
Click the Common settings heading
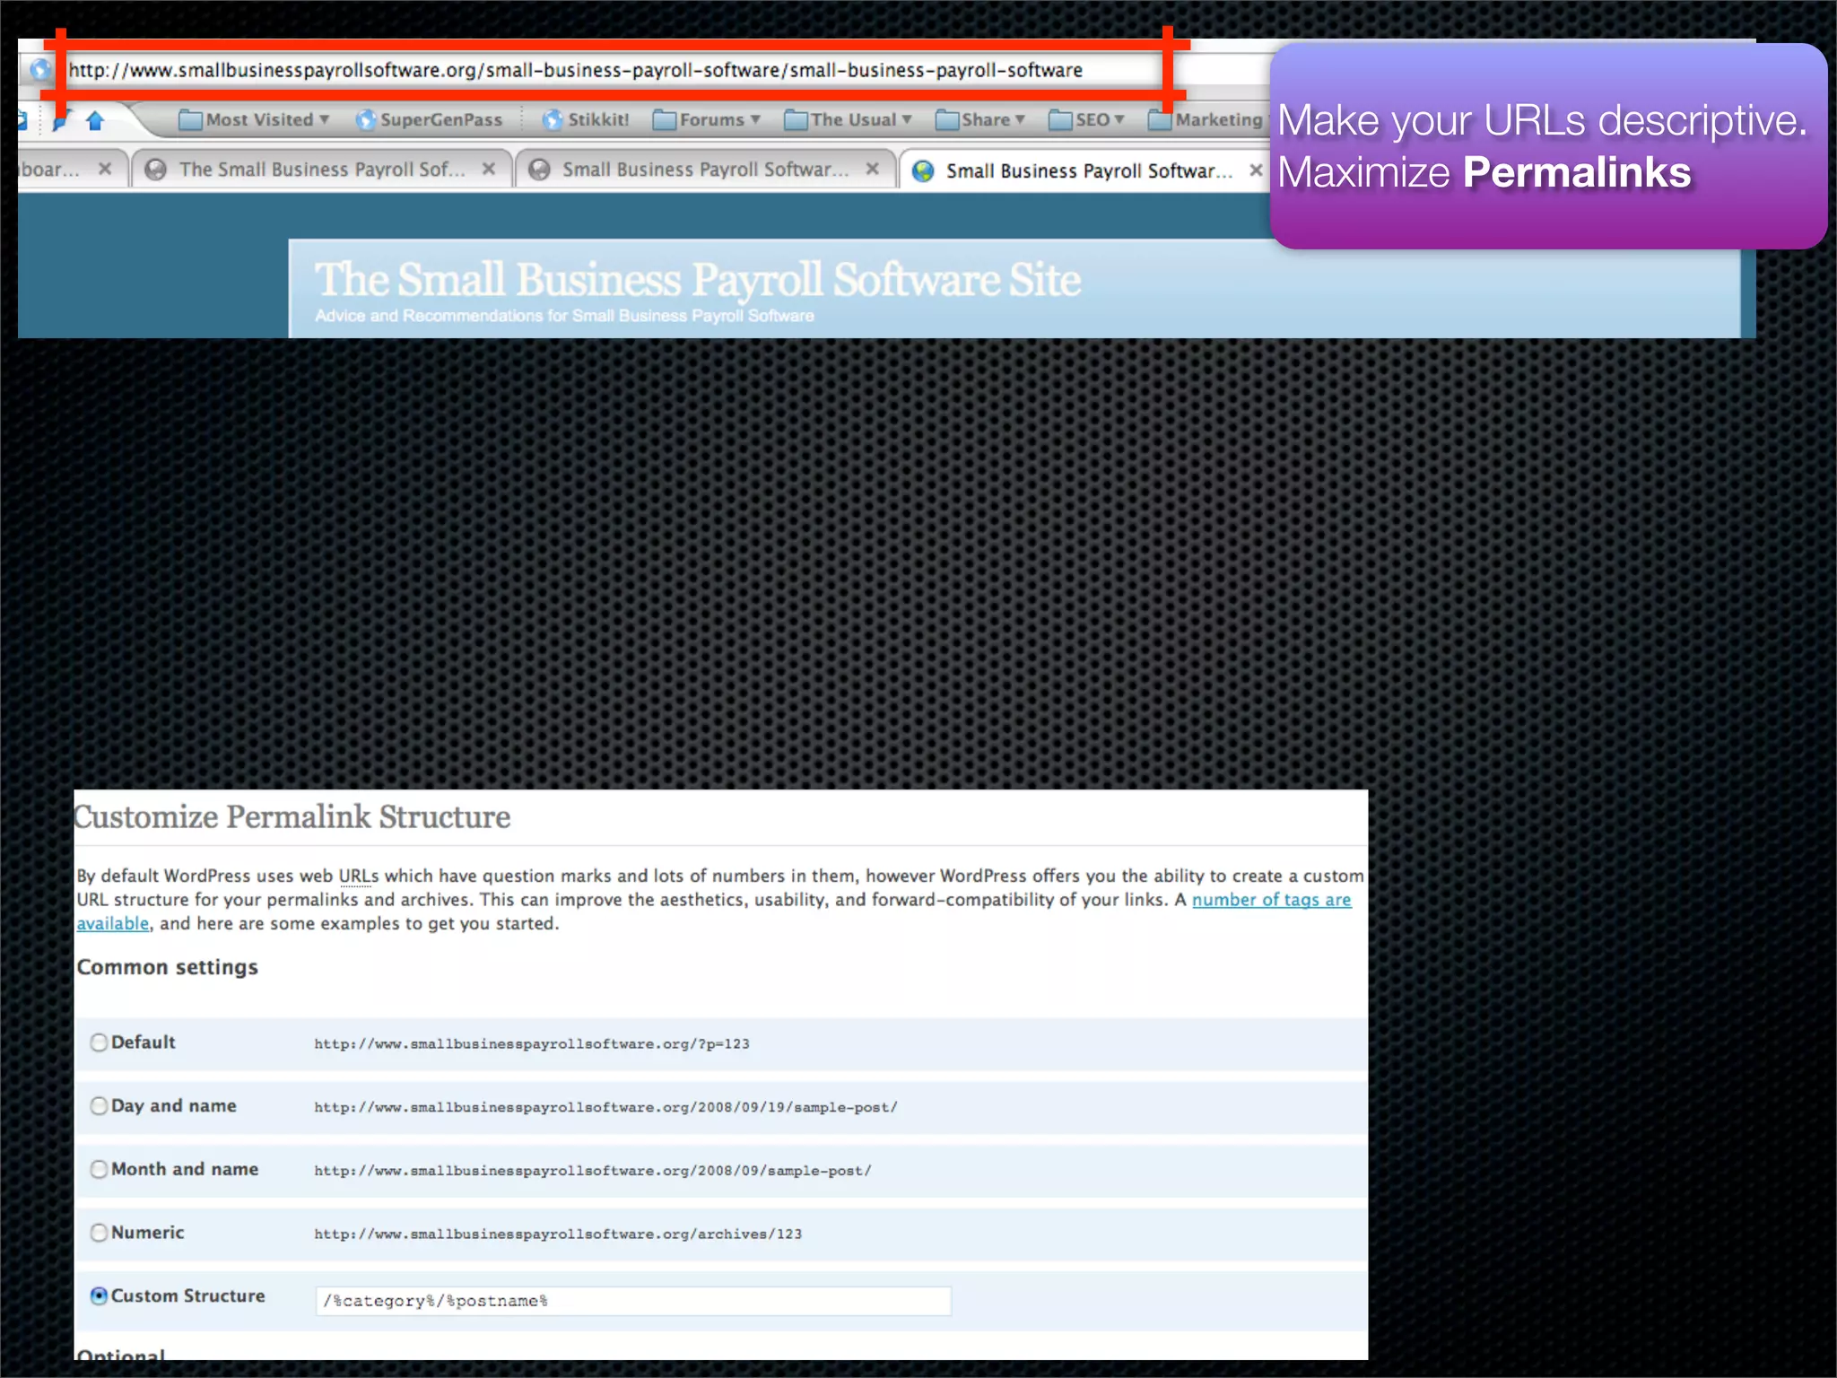[168, 967]
